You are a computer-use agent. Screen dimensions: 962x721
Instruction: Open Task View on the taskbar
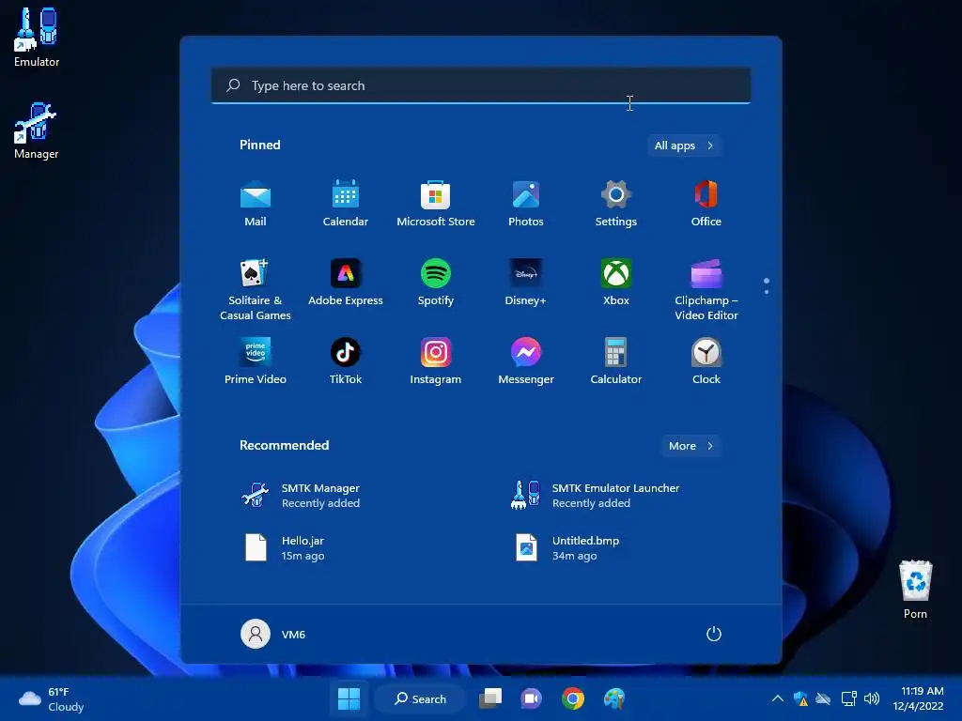490,698
